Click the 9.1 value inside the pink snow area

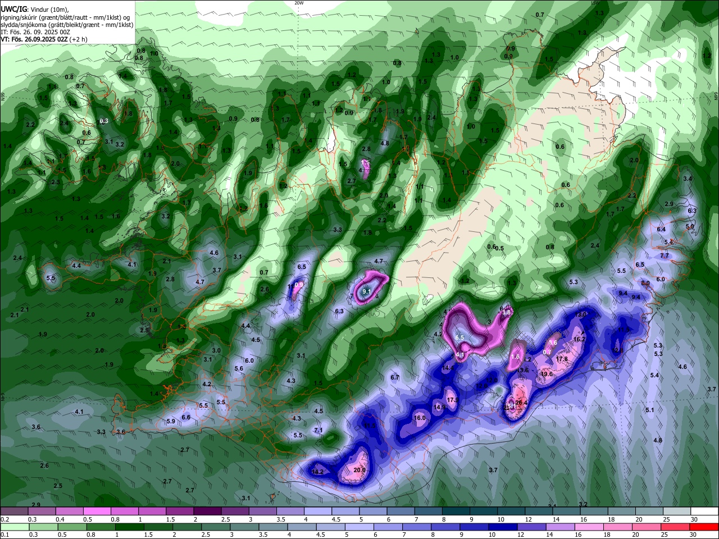coord(367,291)
